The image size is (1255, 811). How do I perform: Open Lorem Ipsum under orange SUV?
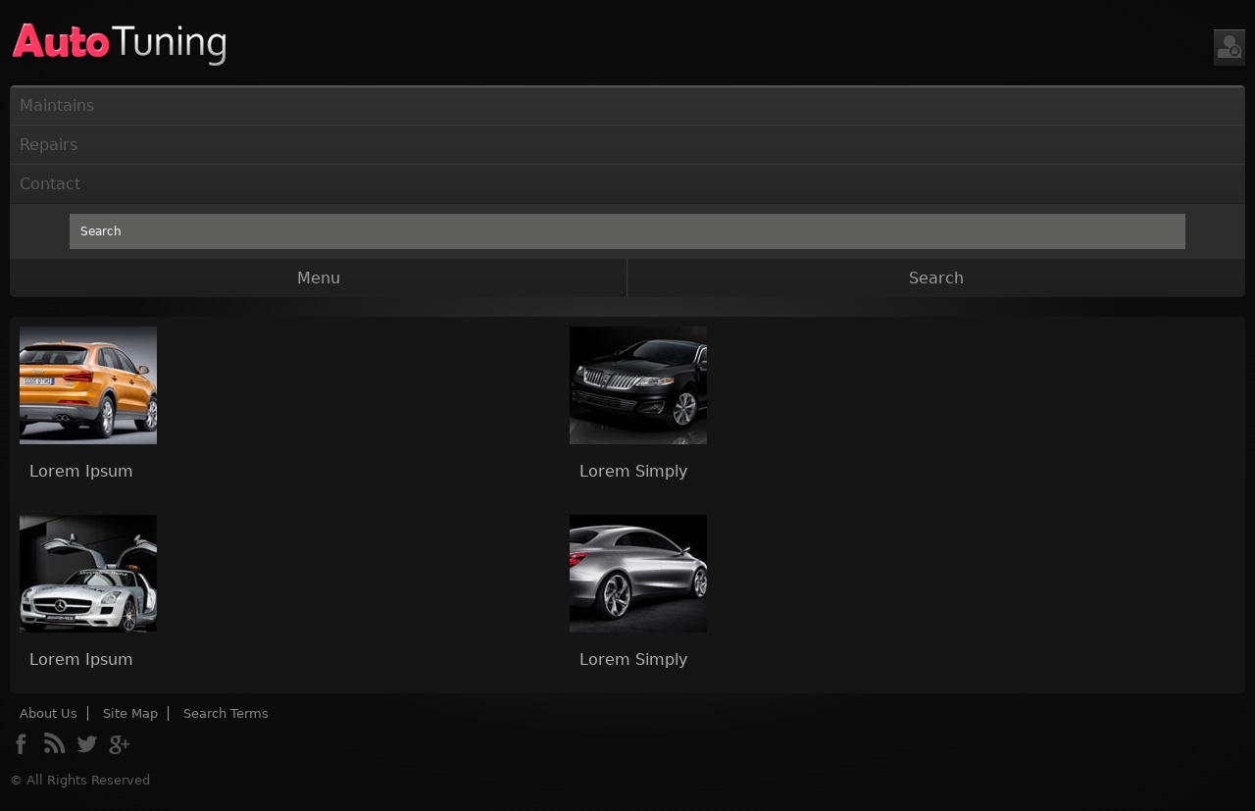[81, 472]
